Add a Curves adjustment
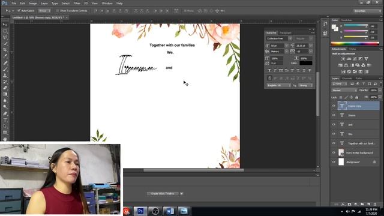Viewport: 384px width, 216px height. coord(355,59)
